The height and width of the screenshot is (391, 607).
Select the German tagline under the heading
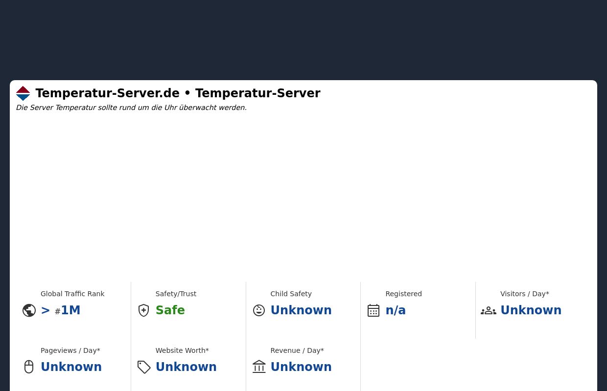[x=131, y=108]
